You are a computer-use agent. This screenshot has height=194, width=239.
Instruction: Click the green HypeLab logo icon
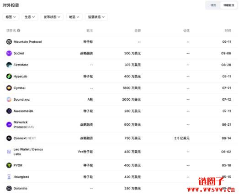(x=9, y=77)
